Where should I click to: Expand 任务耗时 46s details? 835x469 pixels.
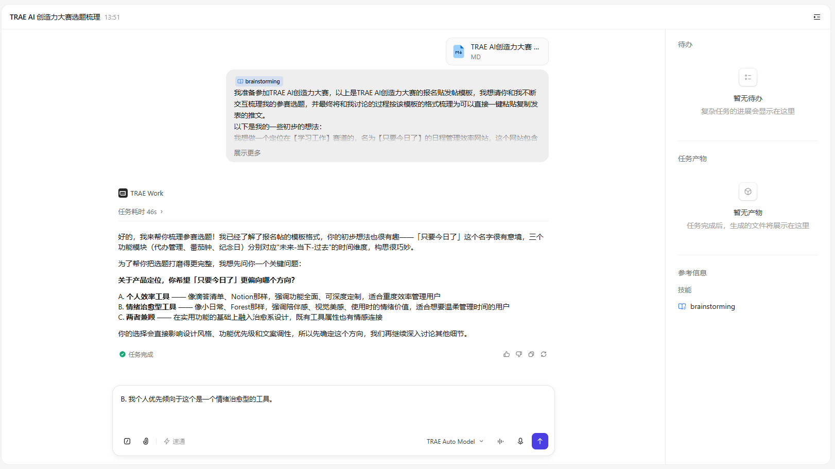coord(140,212)
